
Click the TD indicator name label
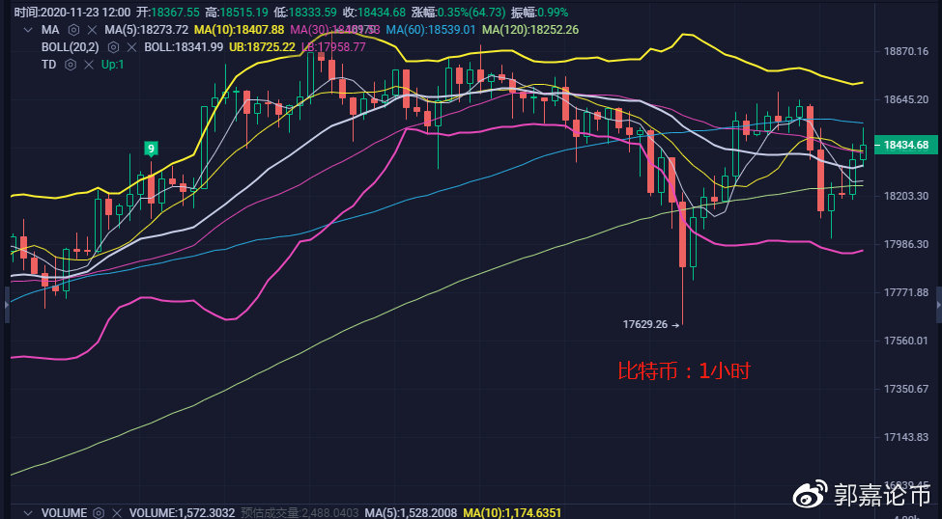coord(48,65)
